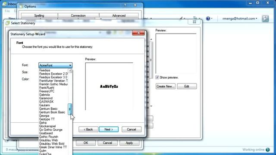Switch to the Spelling tab in Options
276x155 pixels.
[39, 15]
